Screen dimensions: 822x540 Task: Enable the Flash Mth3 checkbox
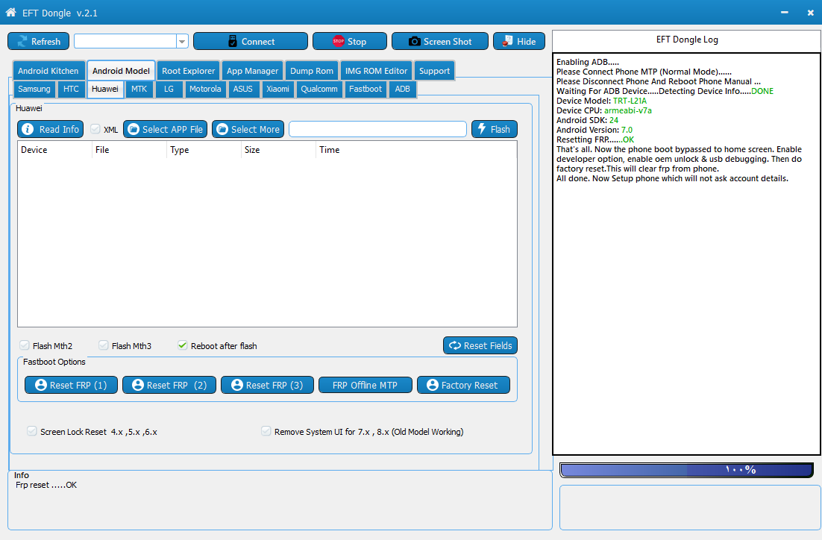(103, 345)
